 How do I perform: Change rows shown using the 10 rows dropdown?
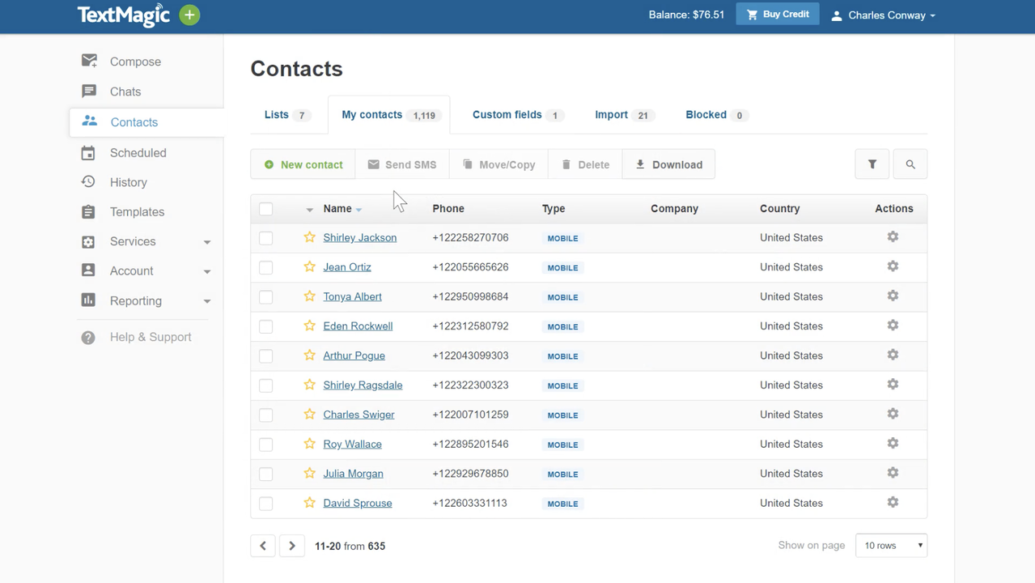pyautogui.click(x=890, y=545)
